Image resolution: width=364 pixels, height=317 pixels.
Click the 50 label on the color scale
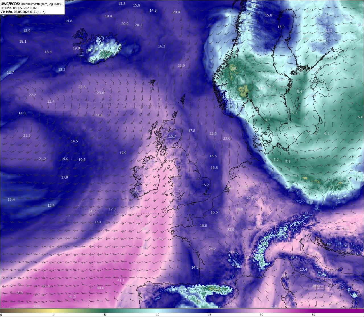(313, 315)
